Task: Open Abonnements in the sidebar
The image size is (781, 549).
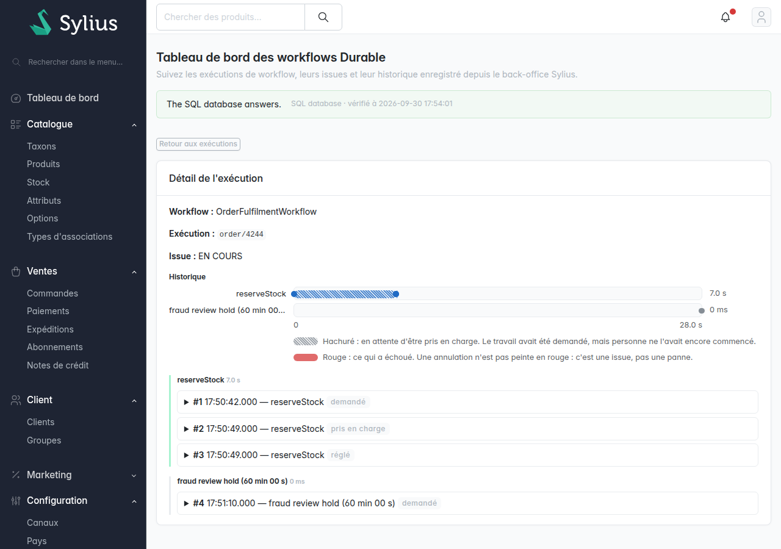Action: (55, 347)
